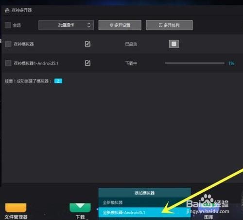Screen dimensions: 243x220
Task: Click the 已启动 status text
Action: pos(131,44)
